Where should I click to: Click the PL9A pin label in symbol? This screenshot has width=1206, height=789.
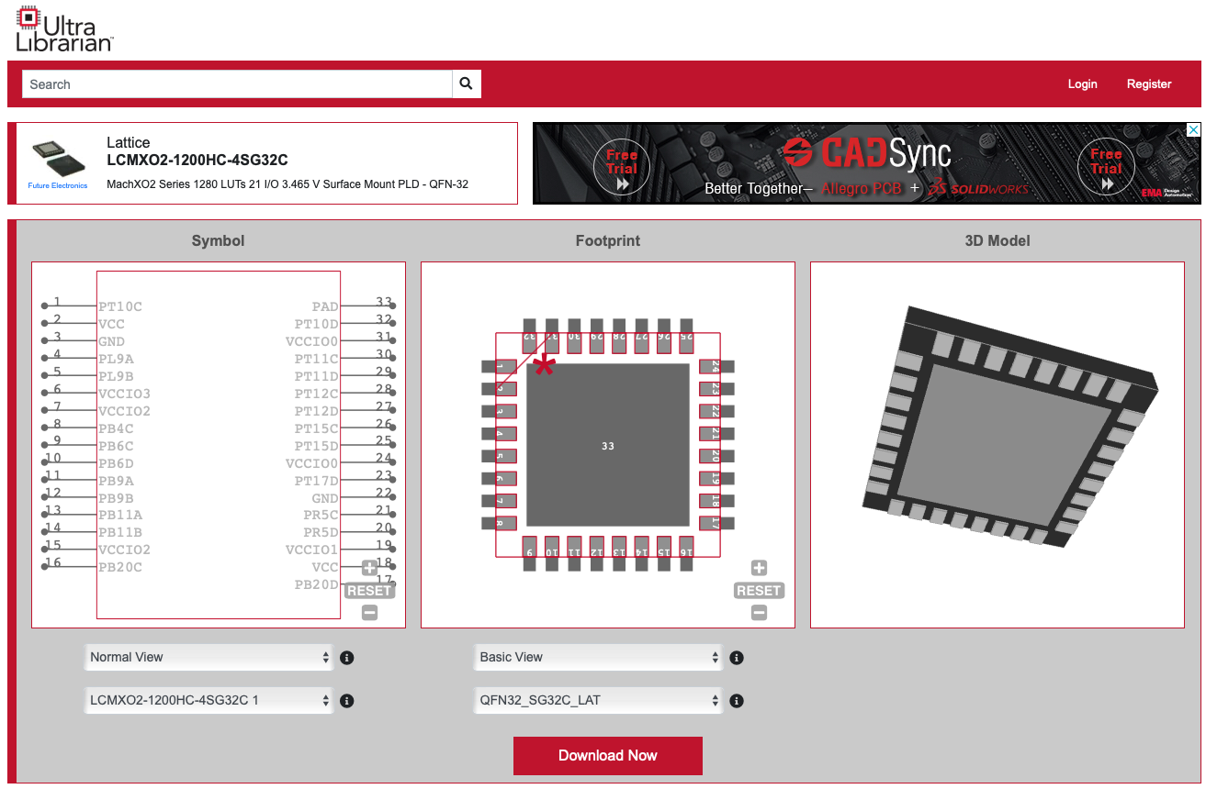coord(116,359)
